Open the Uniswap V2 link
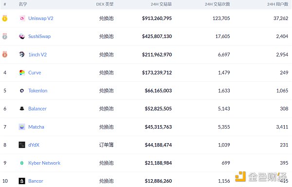The height and width of the screenshot is (187, 292). (x=41, y=18)
